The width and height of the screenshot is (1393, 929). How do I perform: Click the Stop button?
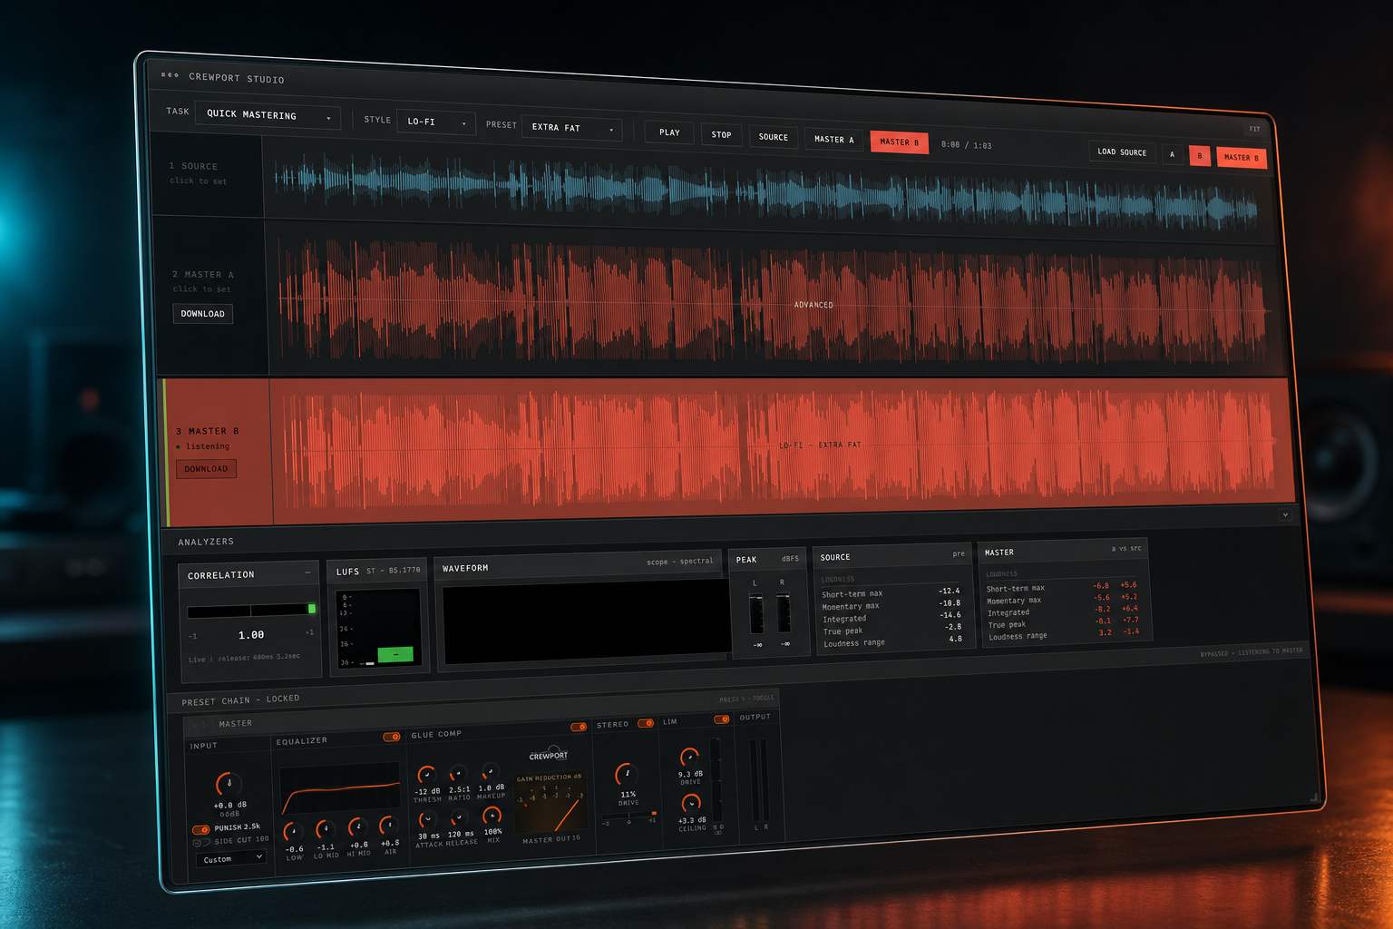721,134
